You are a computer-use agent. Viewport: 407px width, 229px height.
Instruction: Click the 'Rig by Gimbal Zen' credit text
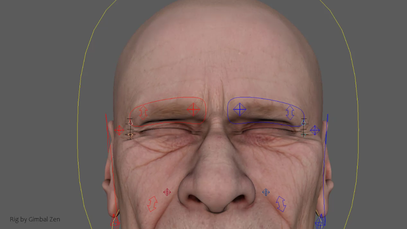(35, 219)
